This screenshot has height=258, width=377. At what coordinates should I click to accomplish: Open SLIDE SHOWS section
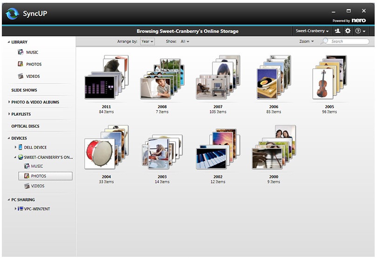(24, 90)
